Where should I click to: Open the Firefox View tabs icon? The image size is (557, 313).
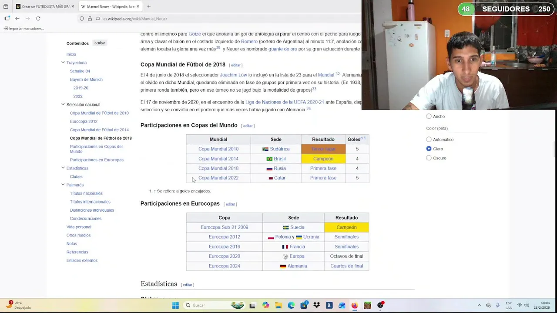click(6, 7)
